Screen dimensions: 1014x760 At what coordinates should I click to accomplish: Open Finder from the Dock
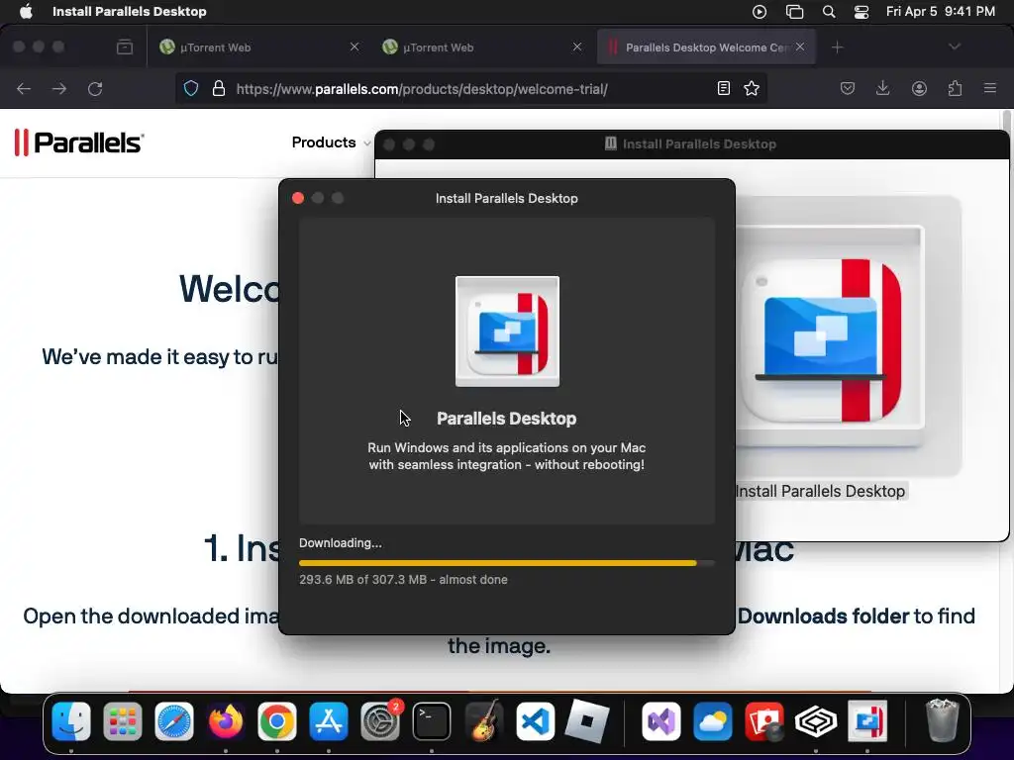[71, 721]
